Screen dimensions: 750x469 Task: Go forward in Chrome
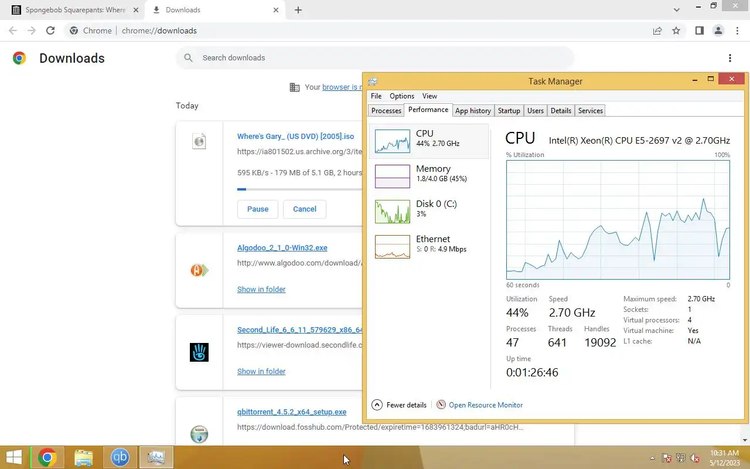[x=32, y=30]
